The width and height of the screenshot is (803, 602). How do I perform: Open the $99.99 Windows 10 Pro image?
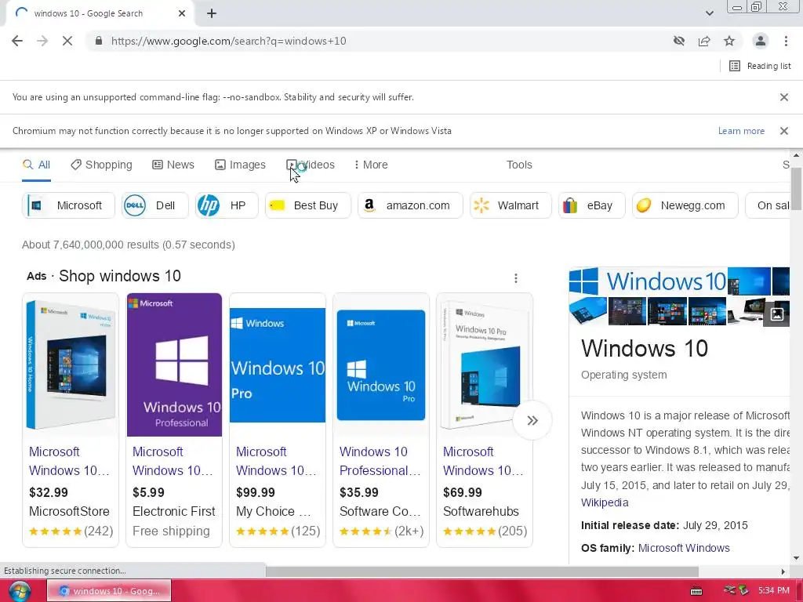click(x=278, y=365)
